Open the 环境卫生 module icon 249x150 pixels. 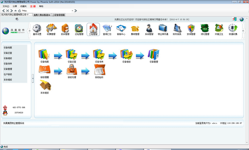(x=219, y=28)
